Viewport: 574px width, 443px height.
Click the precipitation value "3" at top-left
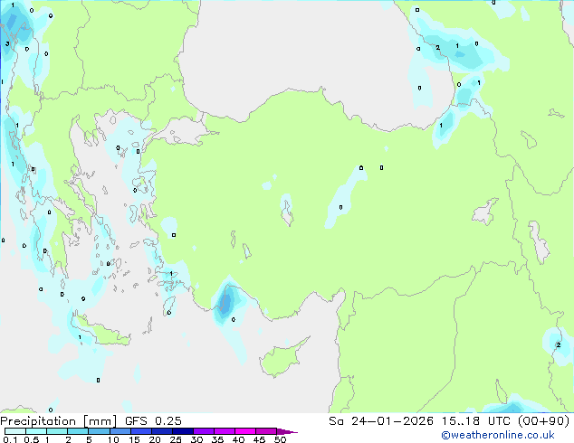[7, 44]
